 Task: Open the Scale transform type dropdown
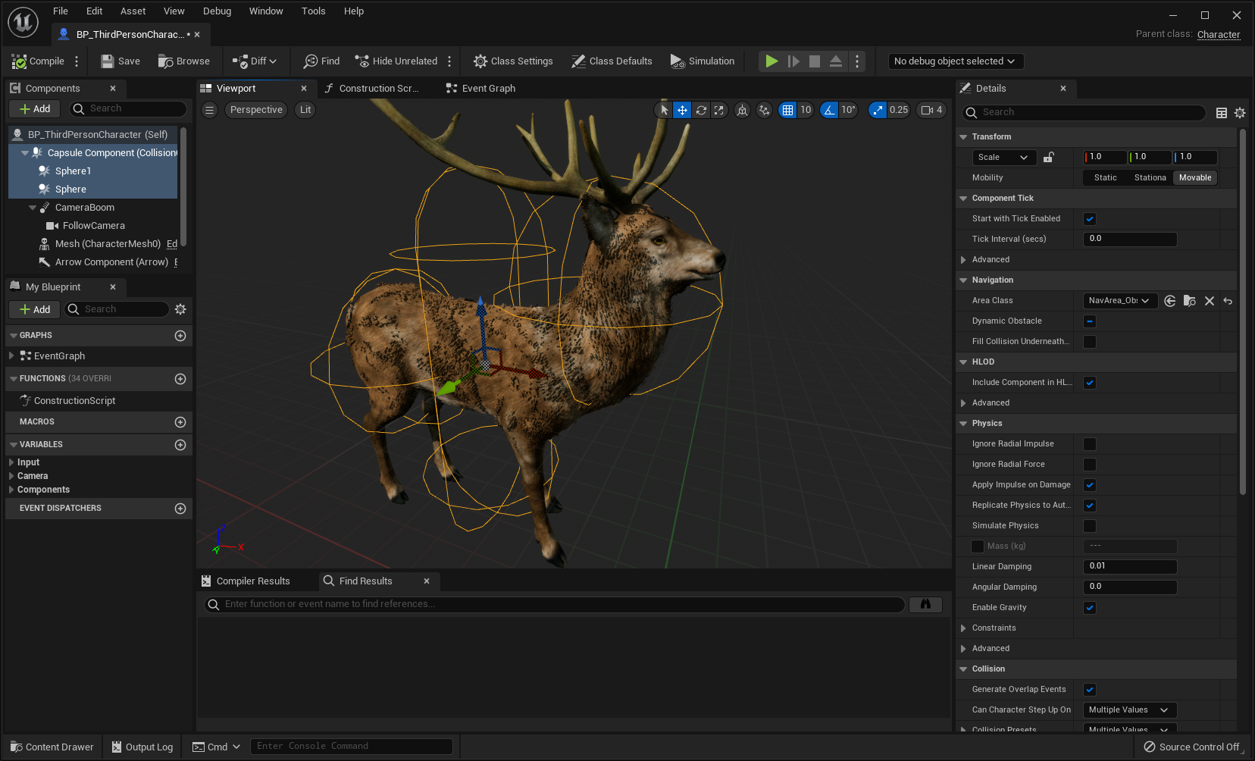1004,158
